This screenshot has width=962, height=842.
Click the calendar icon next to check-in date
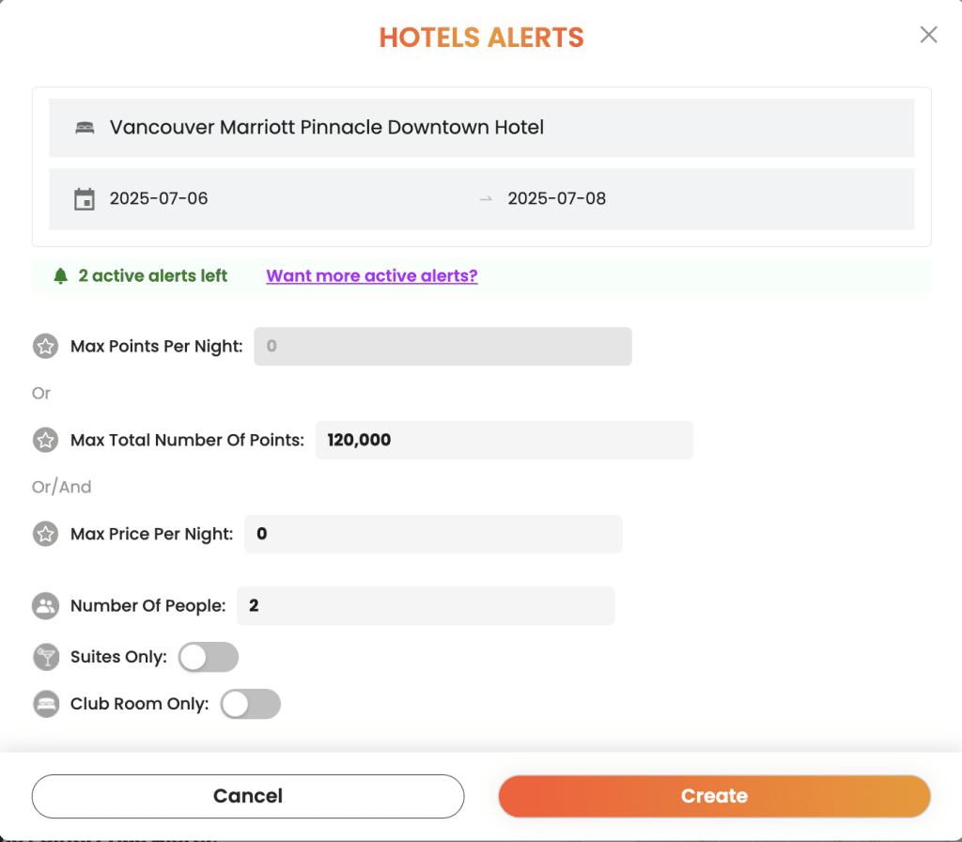pyautogui.click(x=85, y=199)
